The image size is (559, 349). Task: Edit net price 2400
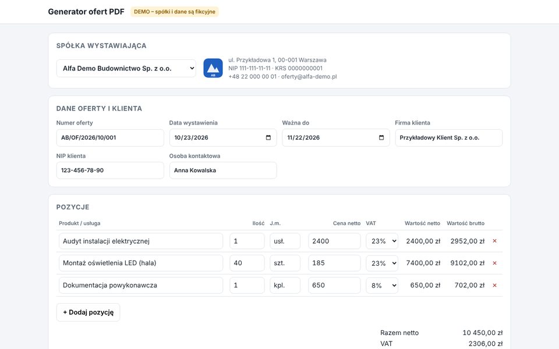(x=334, y=241)
